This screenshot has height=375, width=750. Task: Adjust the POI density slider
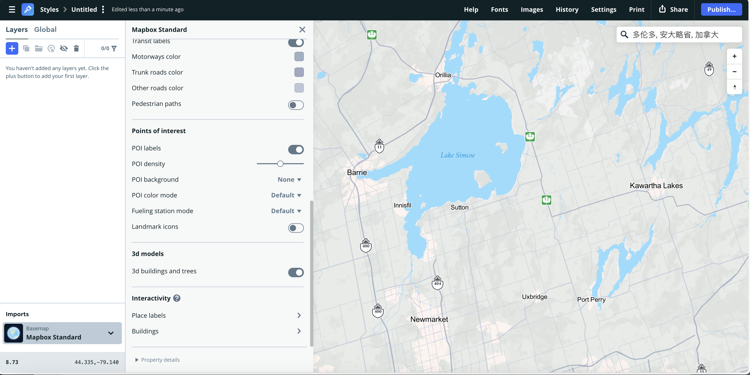coord(280,163)
